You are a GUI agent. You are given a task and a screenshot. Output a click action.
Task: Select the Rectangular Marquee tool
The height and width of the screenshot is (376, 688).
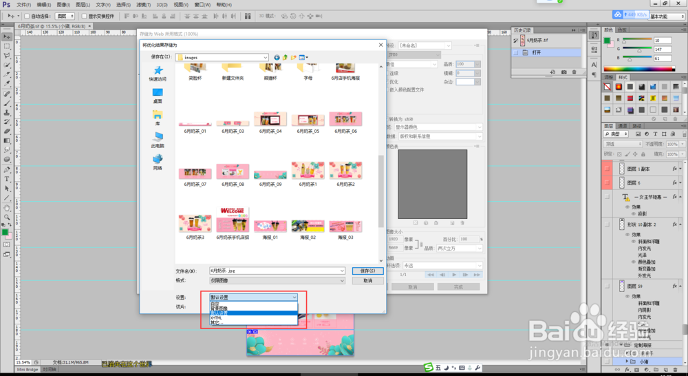(x=7, y=46)
